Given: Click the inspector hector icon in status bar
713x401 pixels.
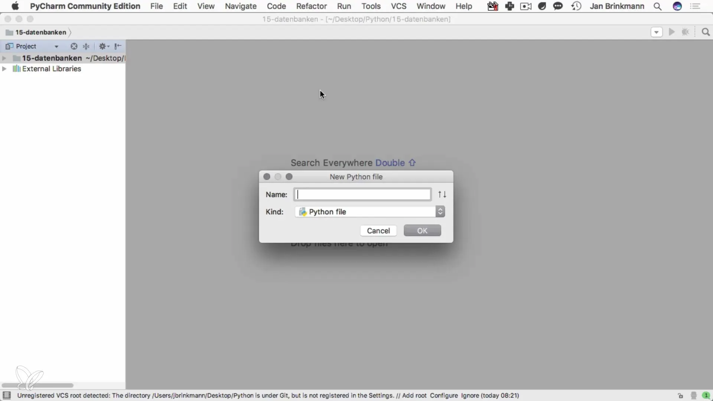Looking at the screenshot, I should click(693, 395).
